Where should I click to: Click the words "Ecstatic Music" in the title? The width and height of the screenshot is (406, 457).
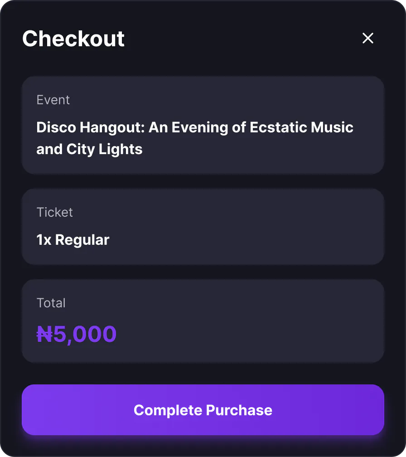301,127
